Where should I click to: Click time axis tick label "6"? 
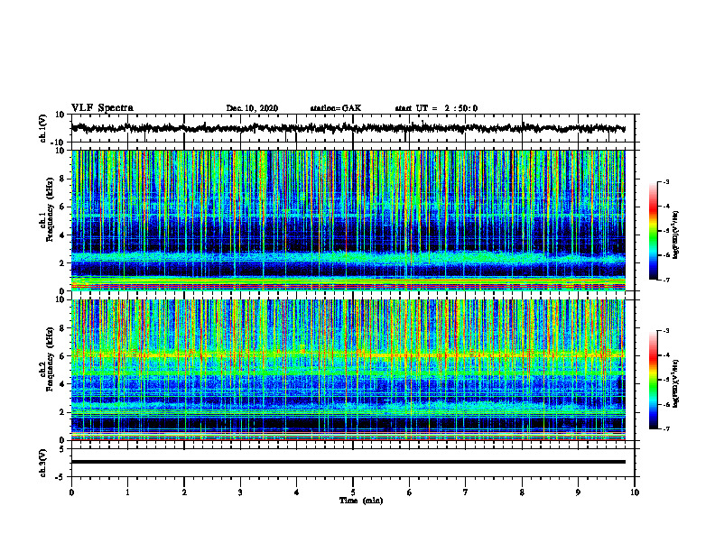pyautogui.click(x=410, y=492)
